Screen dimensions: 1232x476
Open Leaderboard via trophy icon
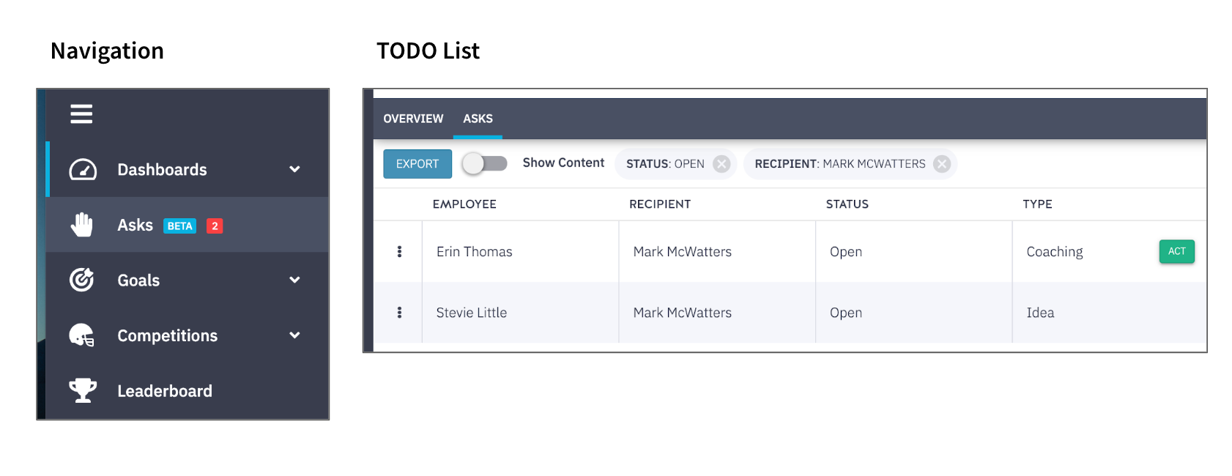83,390
